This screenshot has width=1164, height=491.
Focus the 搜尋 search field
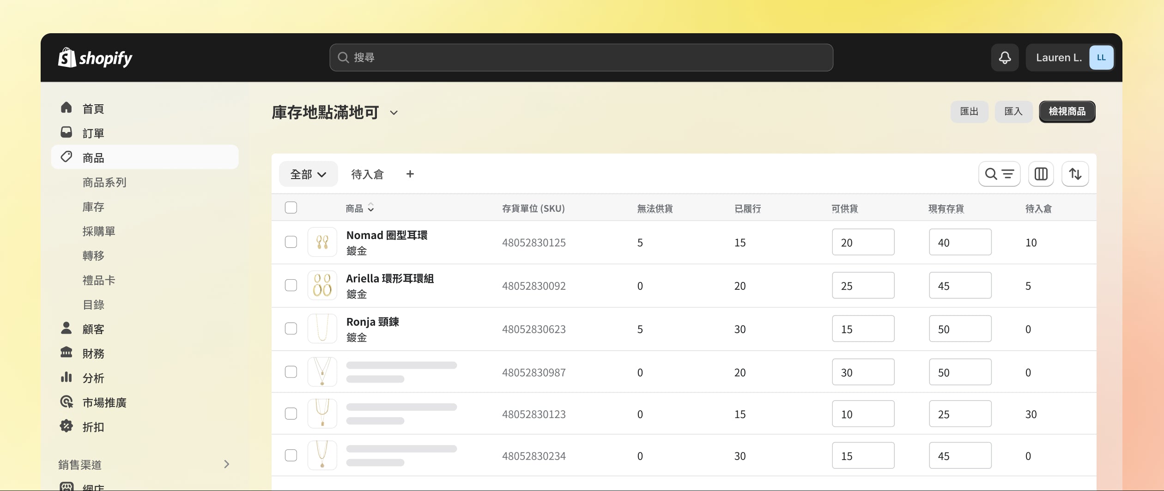(581, 58)
